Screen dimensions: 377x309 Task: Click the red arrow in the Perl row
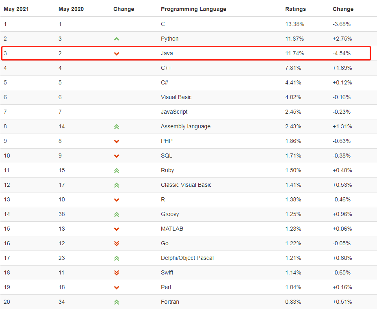(117, 287)
